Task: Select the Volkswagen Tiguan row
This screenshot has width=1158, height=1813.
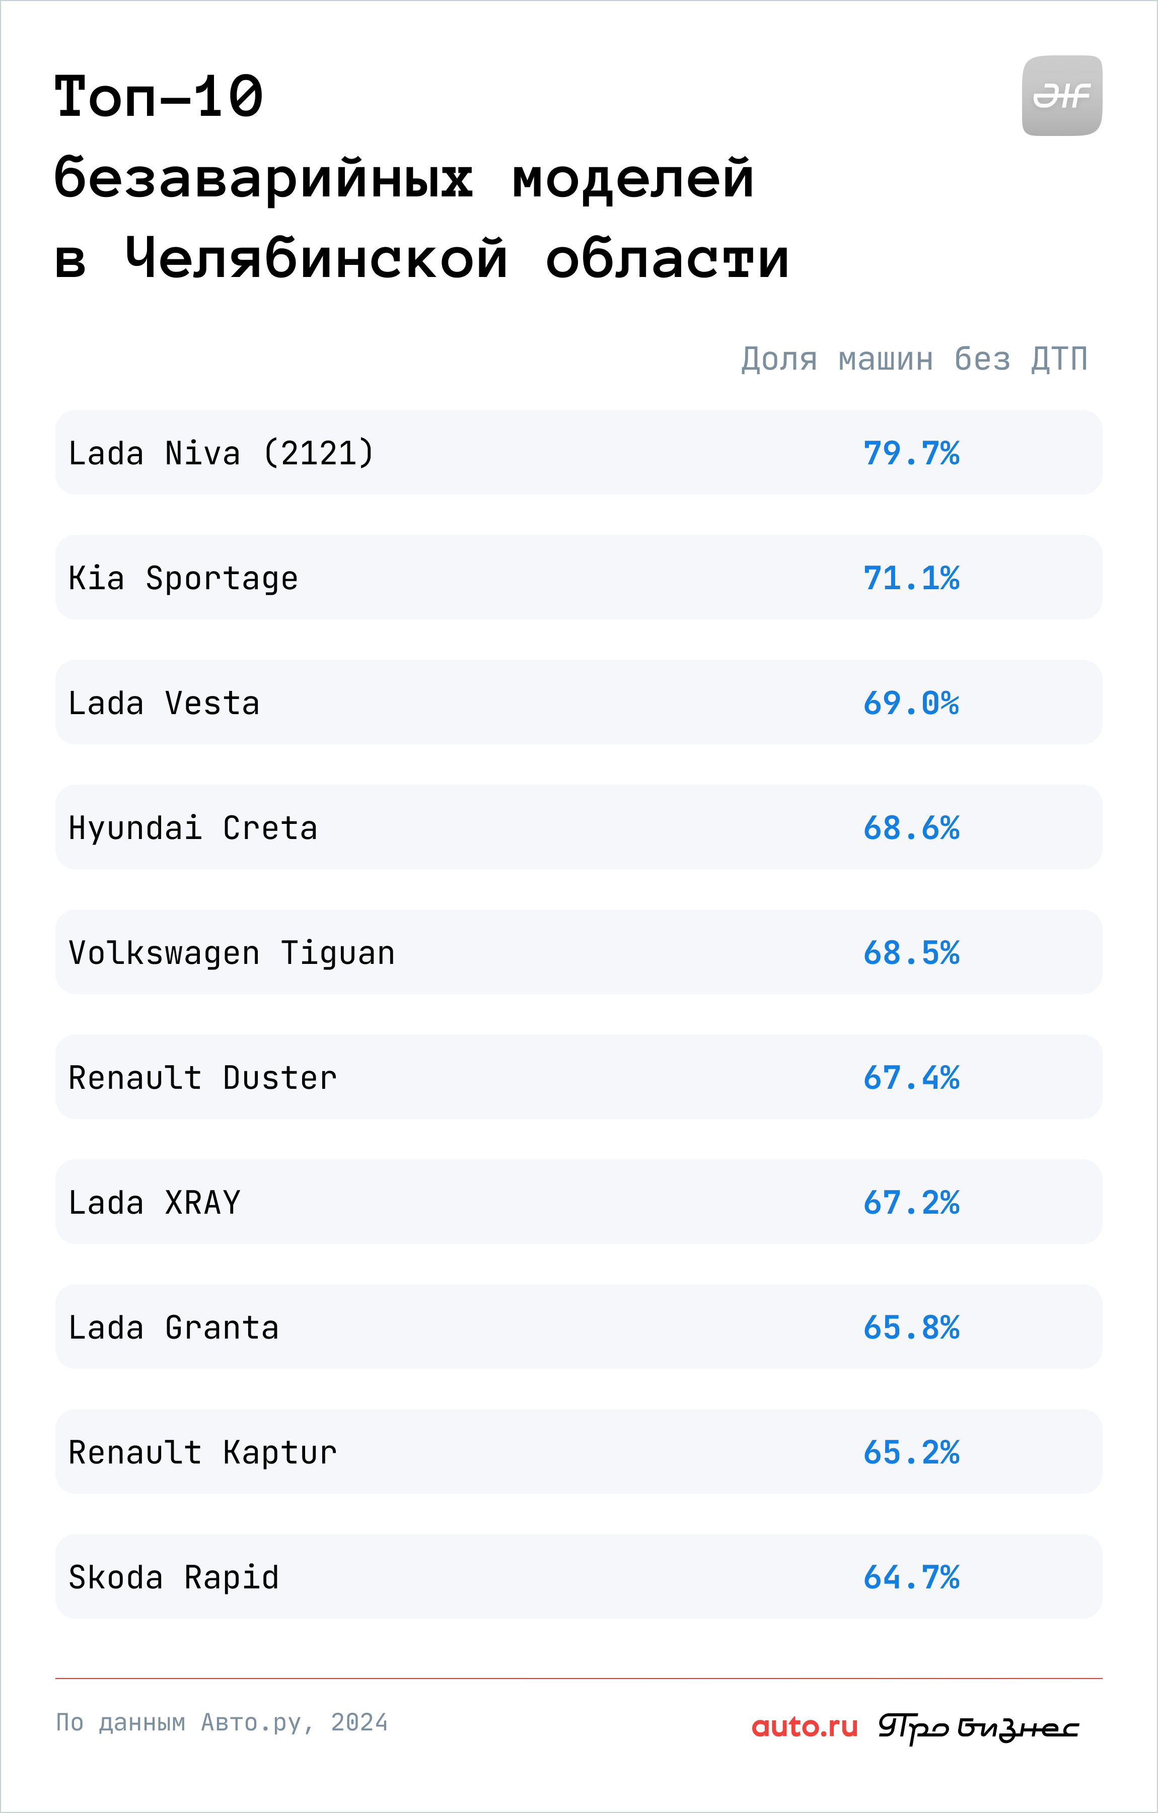Action: [x=578, y=952]
